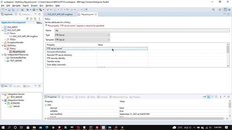
Task: Select ftp.policyxml in the navigator tree
Action: 19,52
